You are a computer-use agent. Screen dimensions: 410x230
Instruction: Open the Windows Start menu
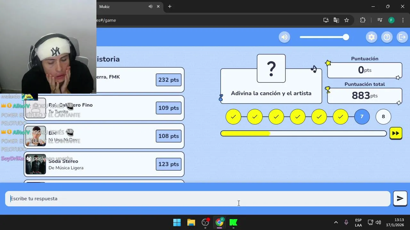(177, 222)
